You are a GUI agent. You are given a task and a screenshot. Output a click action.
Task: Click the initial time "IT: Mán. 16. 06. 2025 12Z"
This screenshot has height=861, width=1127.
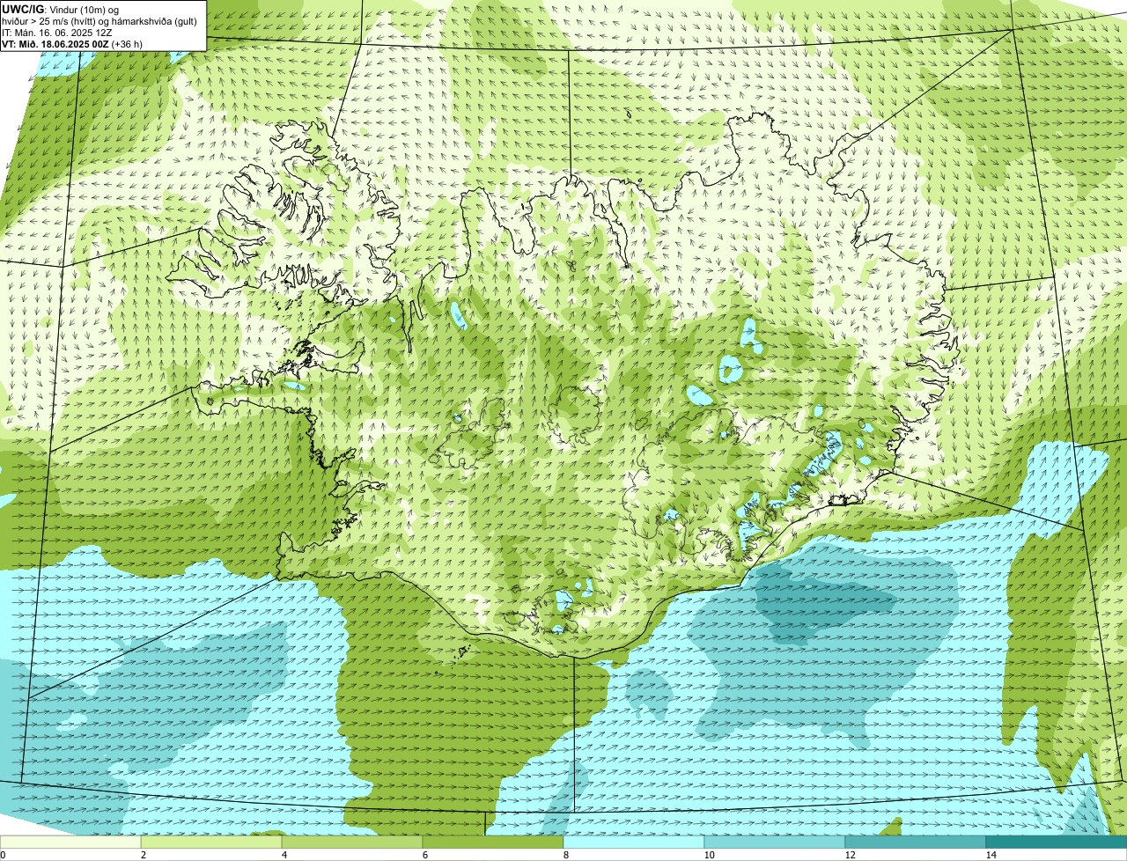point(57,33)
